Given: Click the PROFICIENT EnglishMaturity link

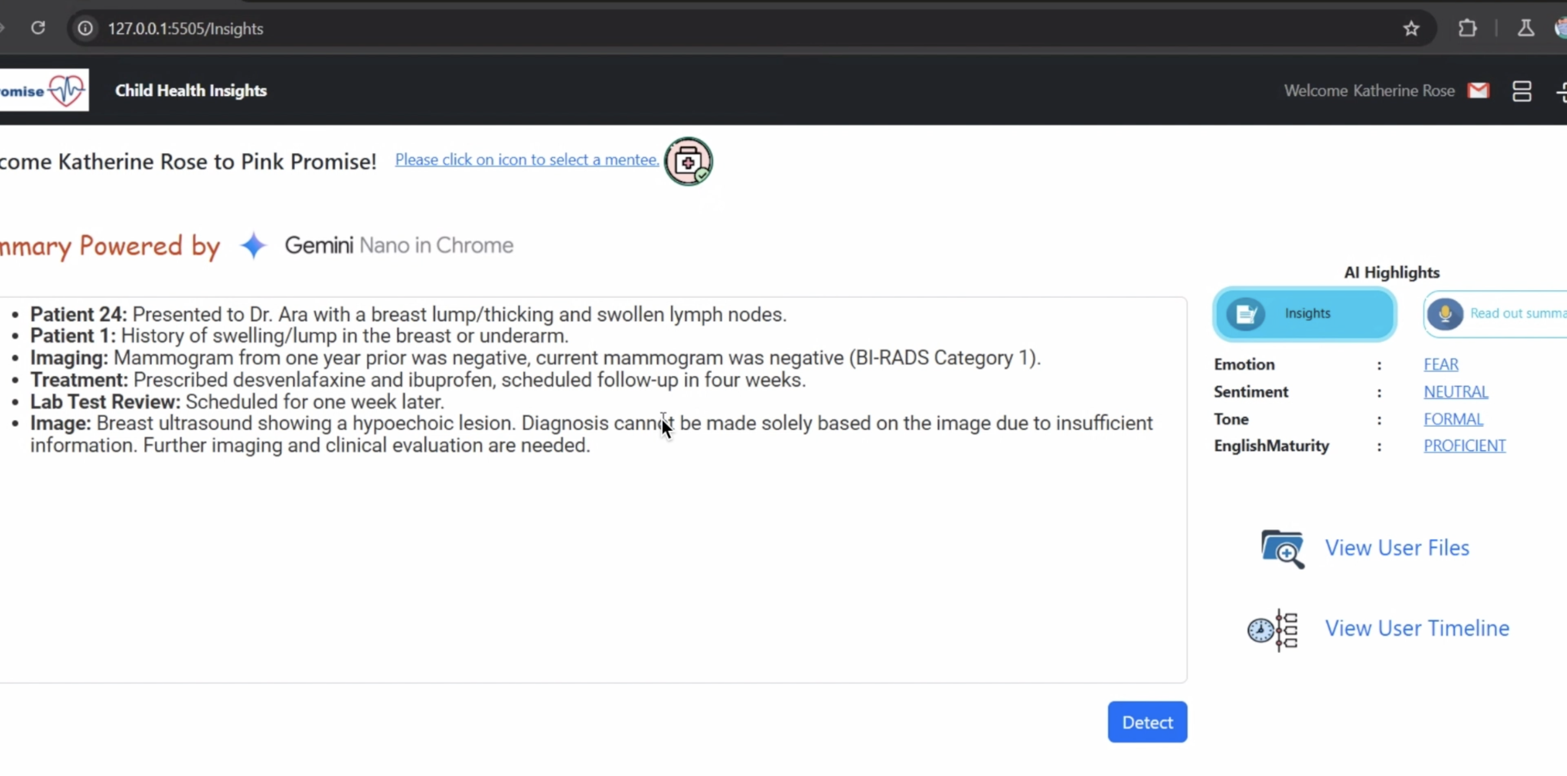Looking at the screenshot, I should 1464,446.
